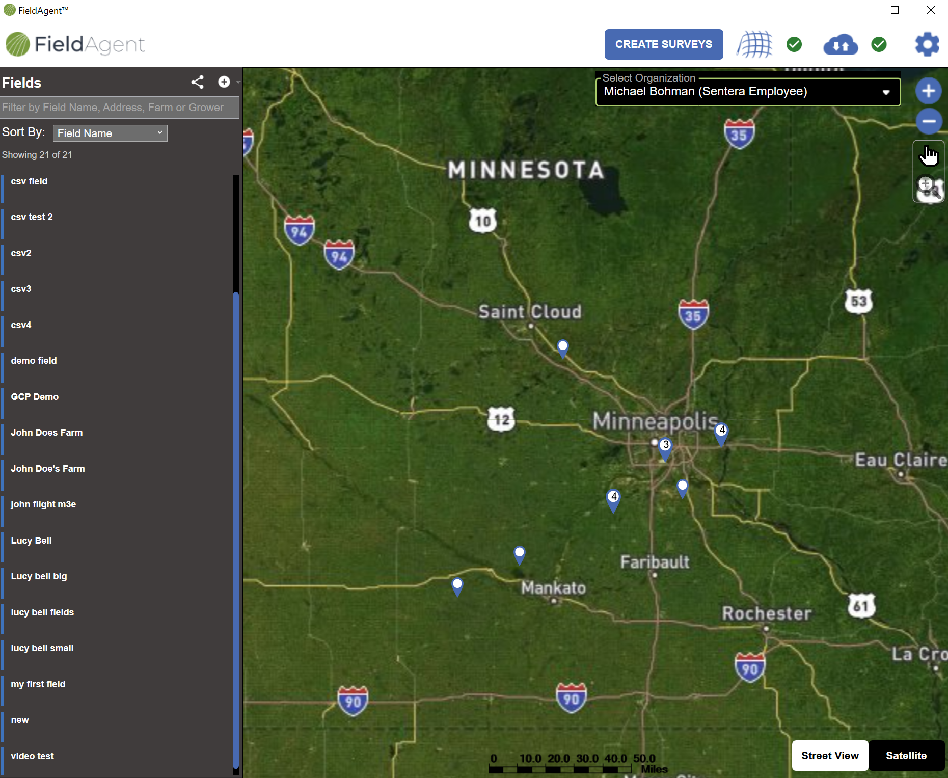Click the Create Surveys button

tap(663, 44)
